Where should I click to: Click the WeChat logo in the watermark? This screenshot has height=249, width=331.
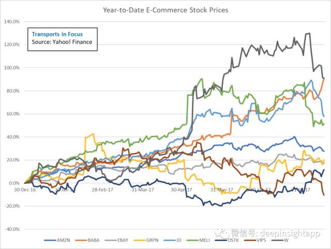222,233
